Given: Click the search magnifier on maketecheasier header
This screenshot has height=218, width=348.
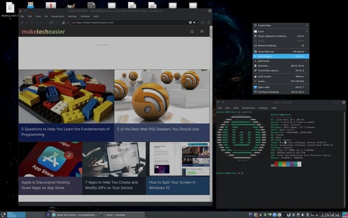Looking at the screenshot, I should click(192, 32).
